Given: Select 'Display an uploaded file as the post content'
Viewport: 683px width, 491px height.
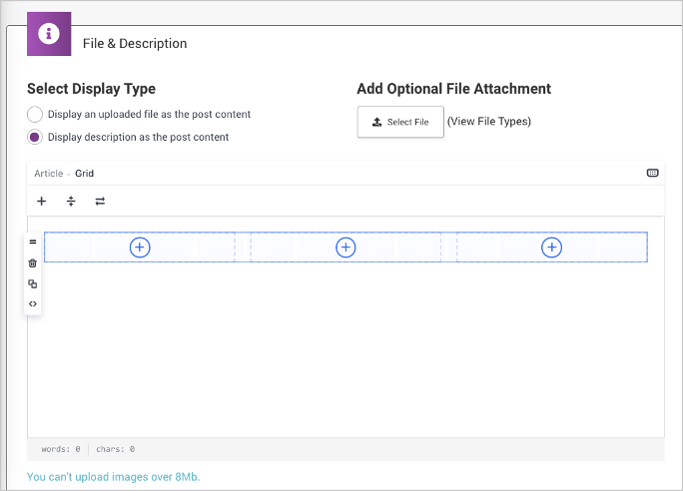Looking at the screenshot, I should [35, 114].
